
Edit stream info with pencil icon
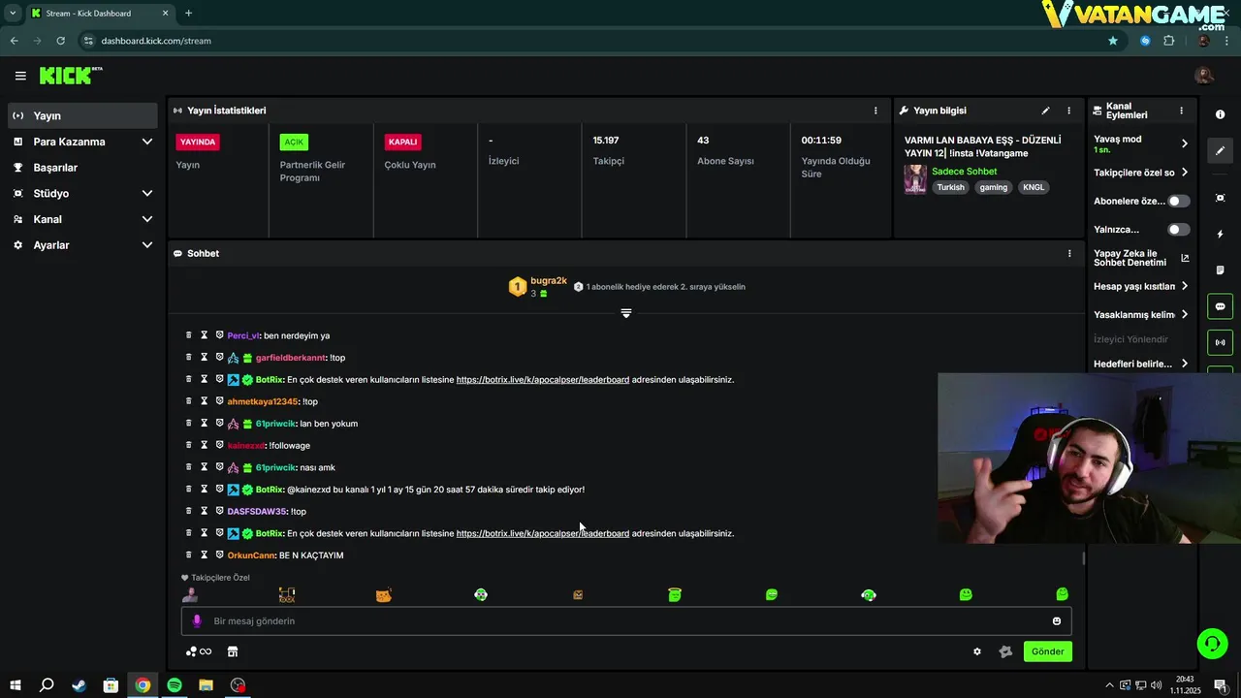pos(1045,111)
